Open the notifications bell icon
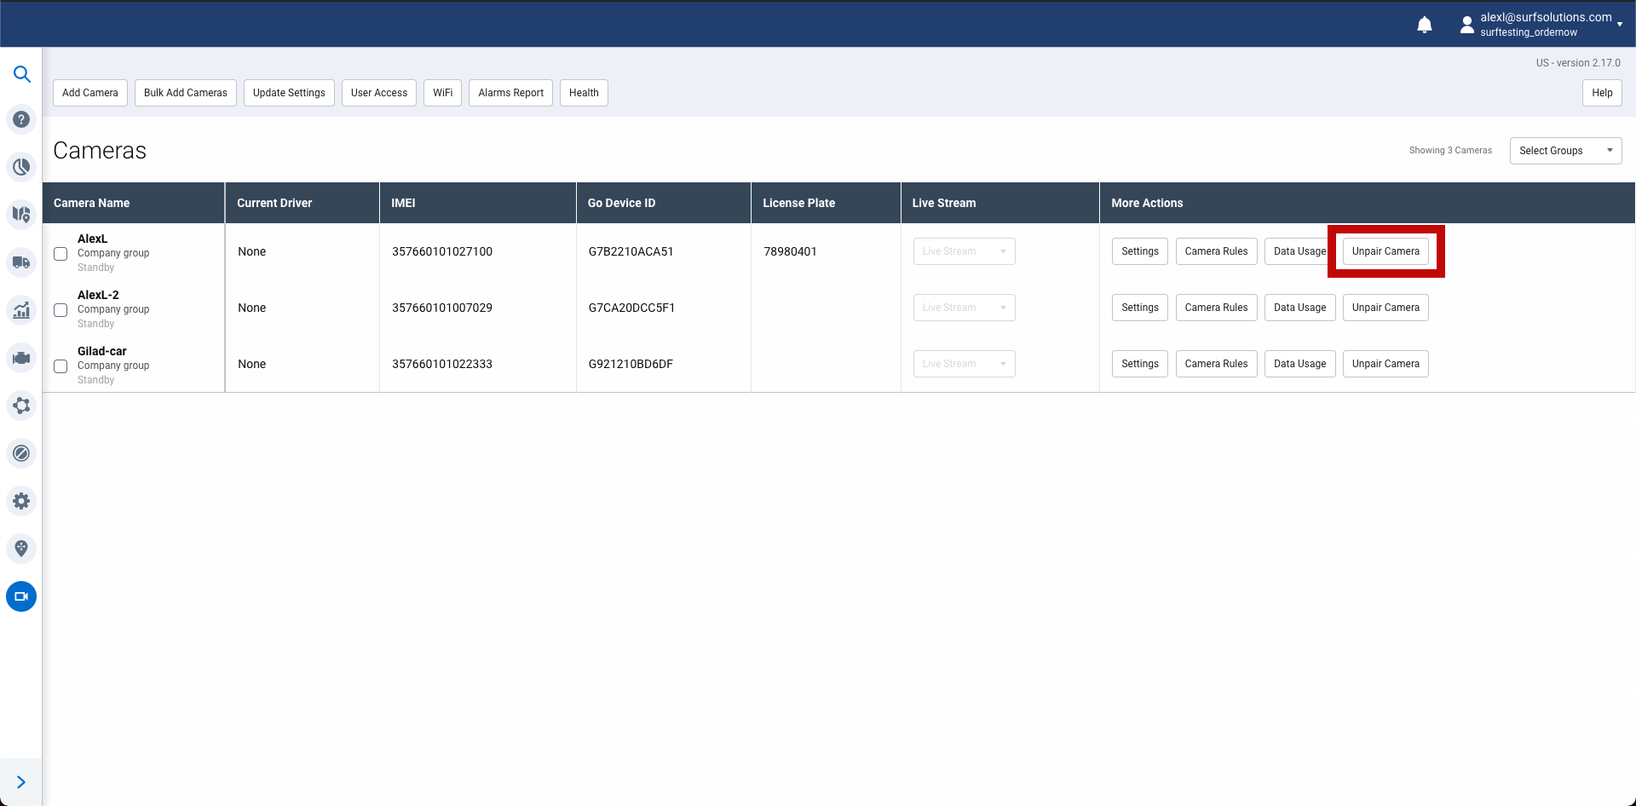 pyautogui.click(x=1425, y=25)
